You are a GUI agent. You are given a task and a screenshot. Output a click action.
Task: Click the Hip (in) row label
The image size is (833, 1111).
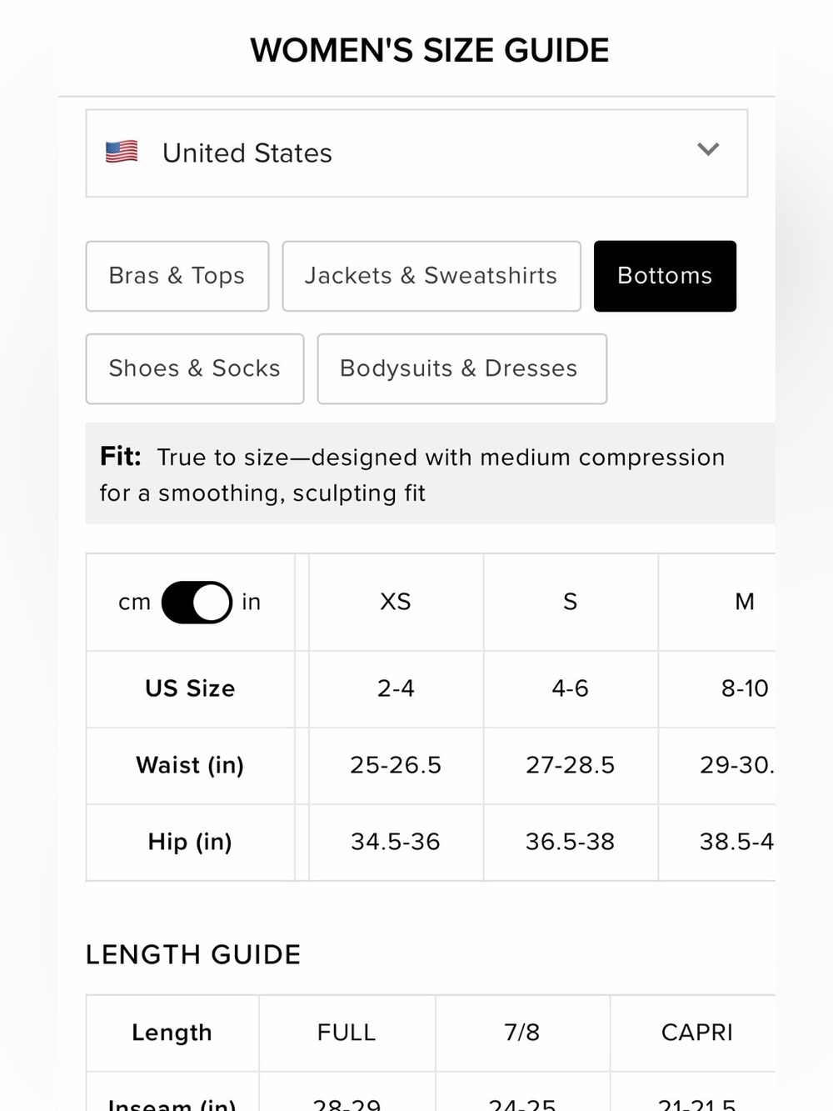coord(190,842)
